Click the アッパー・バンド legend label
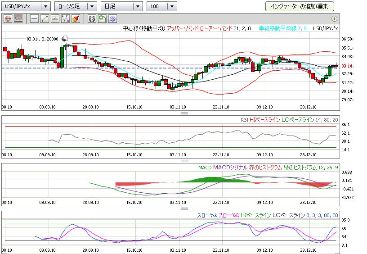The image size is (367, 254). coord(183,28)
